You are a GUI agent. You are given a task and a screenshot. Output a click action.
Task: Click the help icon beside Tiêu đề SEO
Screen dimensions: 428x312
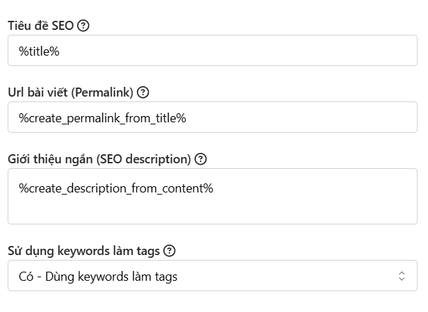click(83, 26)
